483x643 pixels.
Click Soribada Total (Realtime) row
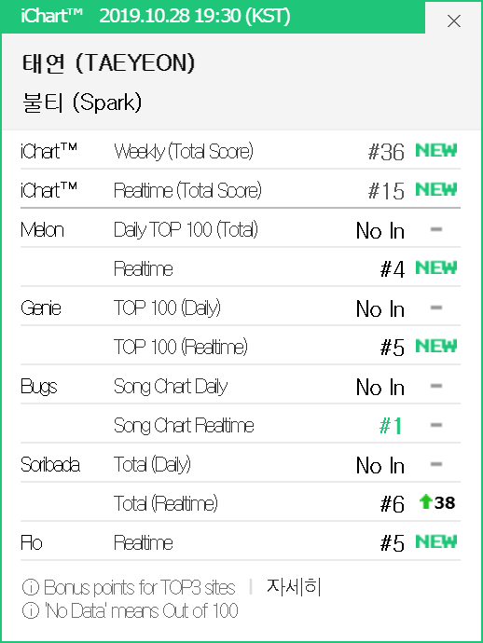(241, 503)
